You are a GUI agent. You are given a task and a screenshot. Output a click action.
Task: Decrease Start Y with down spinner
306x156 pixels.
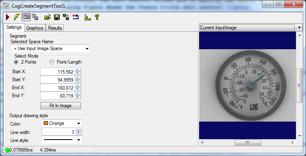click(x=78, y=81)
